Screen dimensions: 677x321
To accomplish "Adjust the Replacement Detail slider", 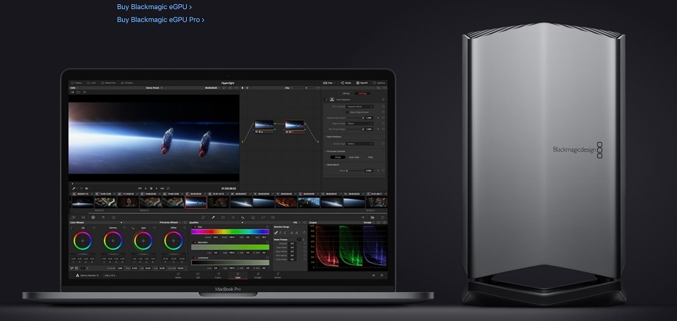I will click(355, 118).
